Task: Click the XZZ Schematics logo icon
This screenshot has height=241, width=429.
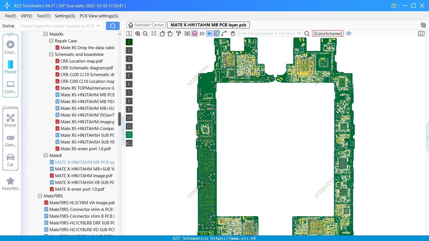Action: click(7, 6)
